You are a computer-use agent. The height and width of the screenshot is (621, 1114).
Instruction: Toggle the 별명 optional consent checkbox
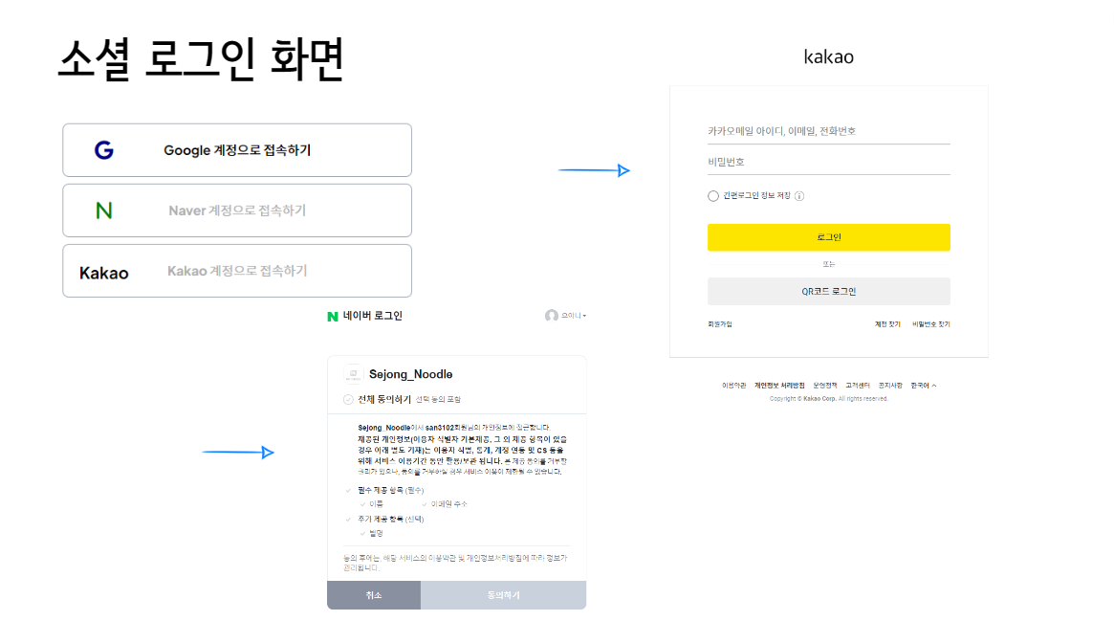(363, 533)
